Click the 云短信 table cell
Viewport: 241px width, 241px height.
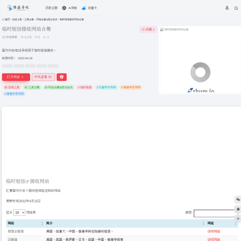13,239
